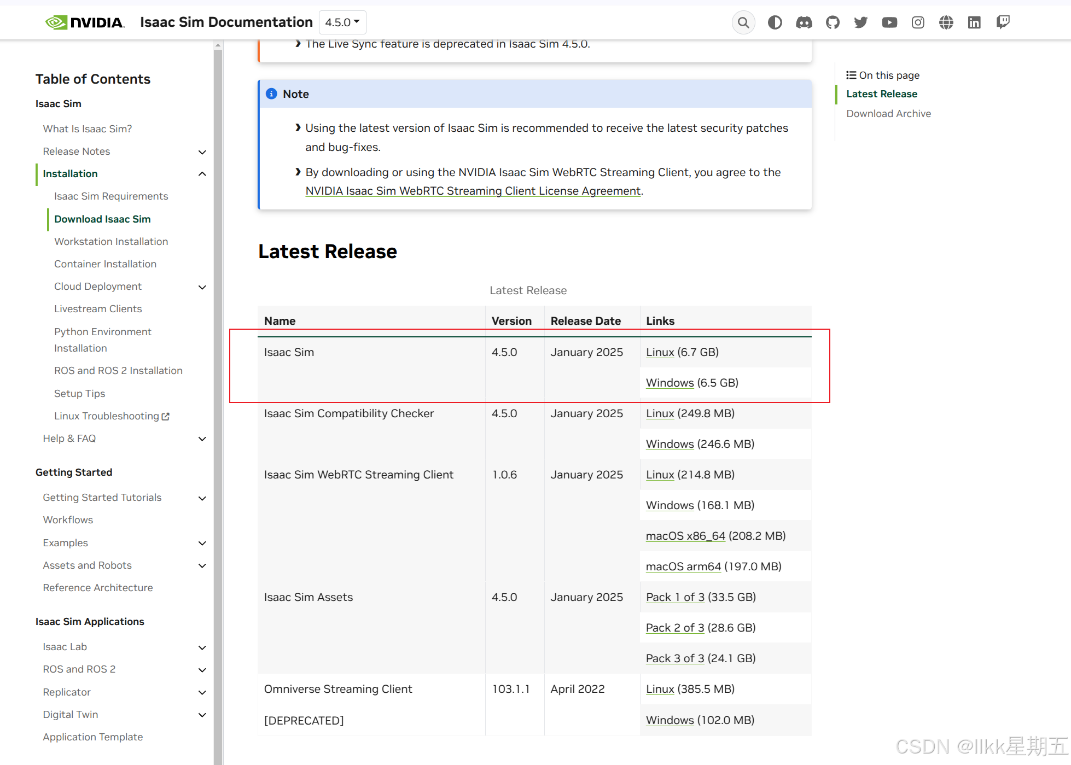
Task: Open Container Installation page
Action: pos(105,264)
